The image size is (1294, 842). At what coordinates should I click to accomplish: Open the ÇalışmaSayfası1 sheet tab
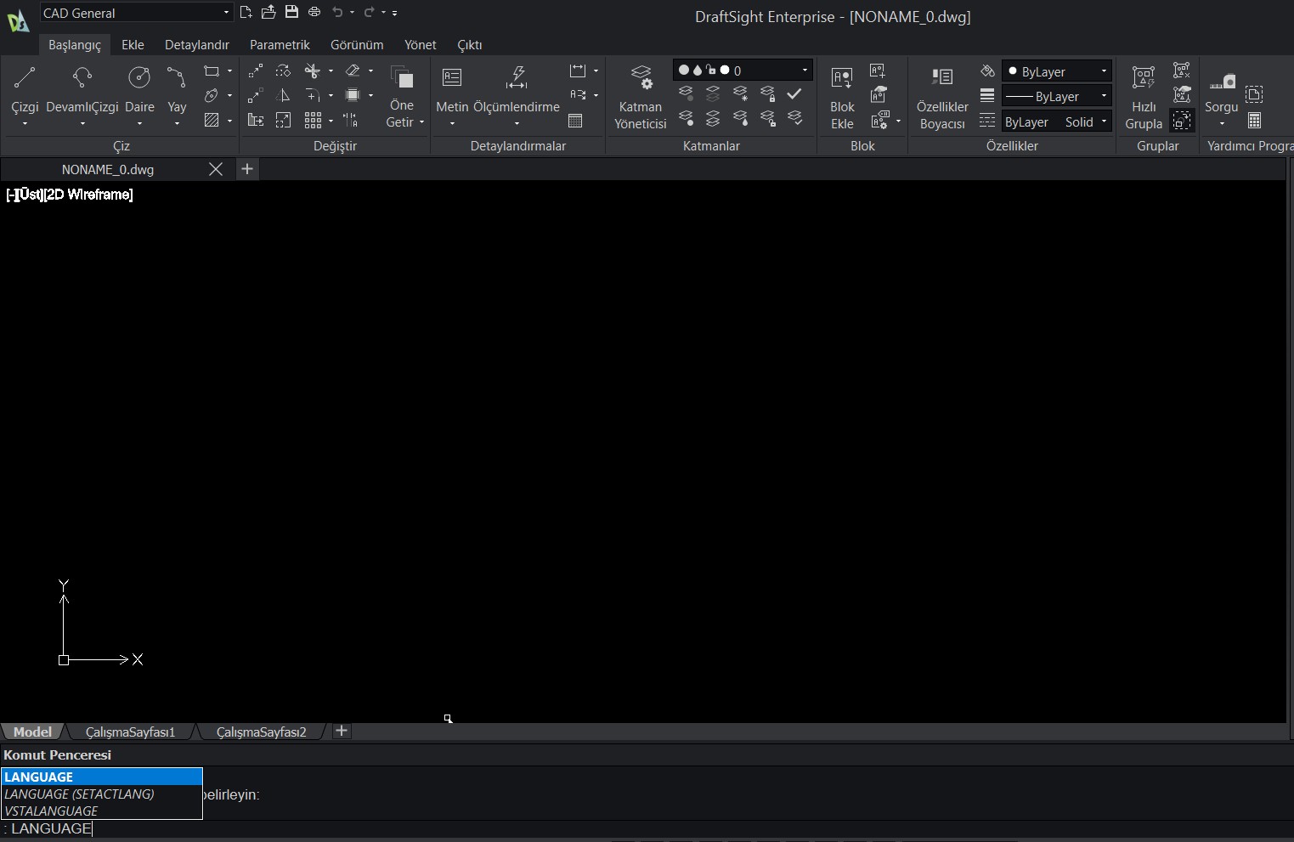pos(130,732)
